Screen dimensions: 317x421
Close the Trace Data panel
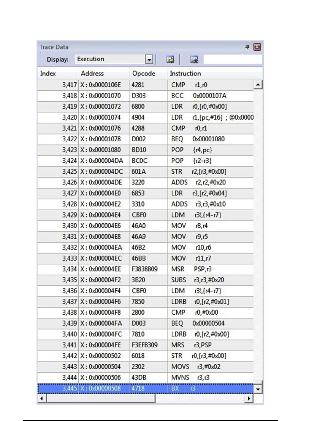click(257, 47)
